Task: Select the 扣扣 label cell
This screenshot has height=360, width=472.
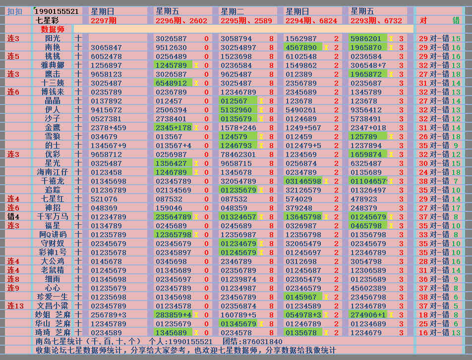Action: click(15, 11)
